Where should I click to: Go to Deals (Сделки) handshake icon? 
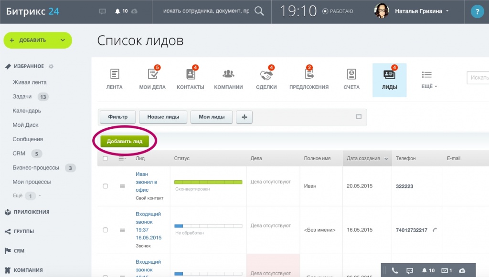[x=266, y=75]
